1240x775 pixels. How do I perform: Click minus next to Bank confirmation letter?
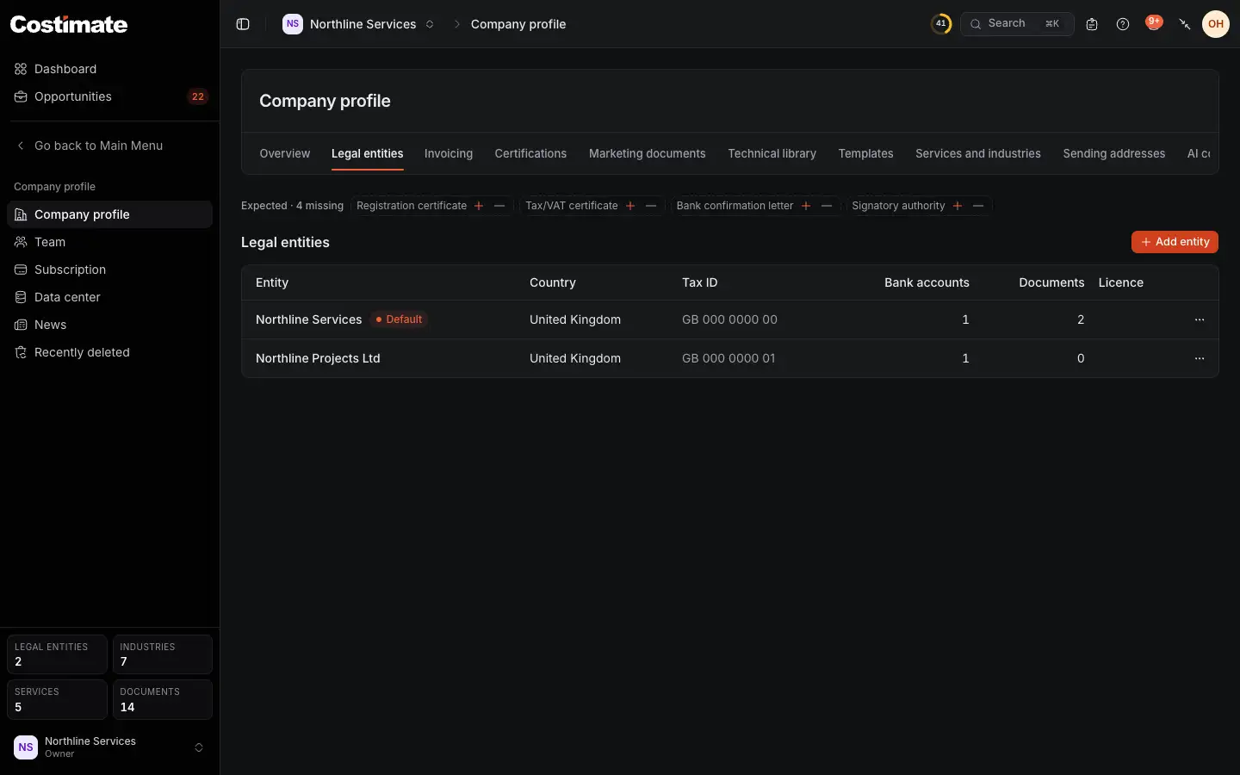[x=827, y=206]
